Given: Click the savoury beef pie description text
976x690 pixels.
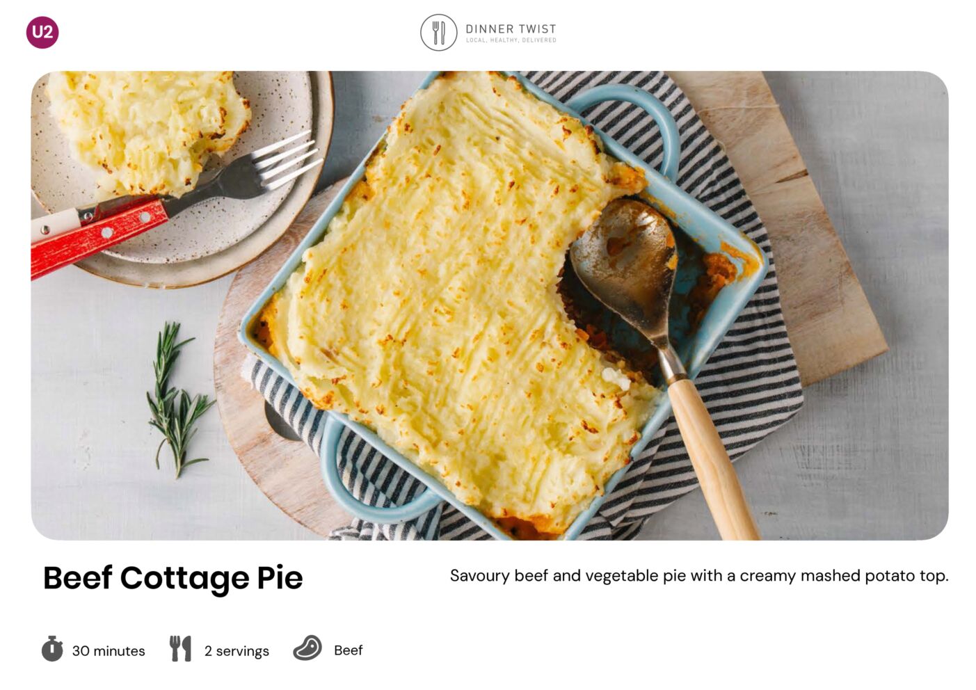Looking at the screenshot, I should (x=699, y=576).
